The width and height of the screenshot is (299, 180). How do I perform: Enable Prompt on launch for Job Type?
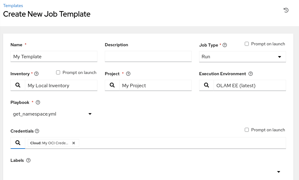pyautogui.click(x=247, y=44)
